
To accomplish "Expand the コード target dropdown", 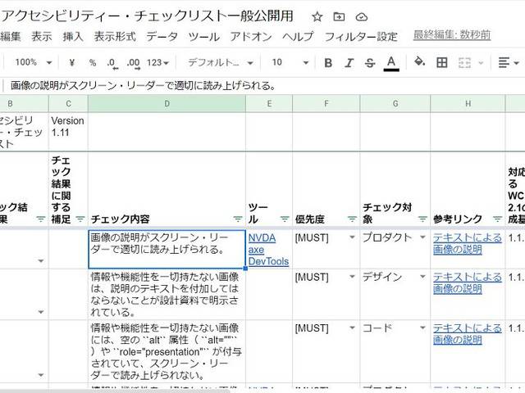I will click(422, 327).
